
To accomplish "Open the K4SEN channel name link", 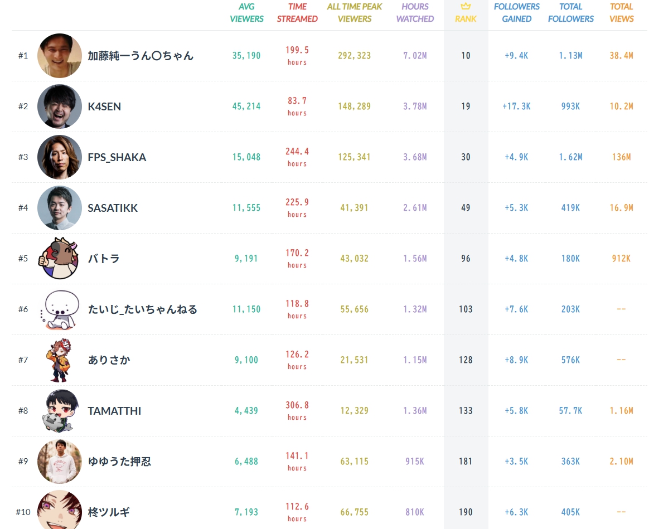I will point(104,106).
